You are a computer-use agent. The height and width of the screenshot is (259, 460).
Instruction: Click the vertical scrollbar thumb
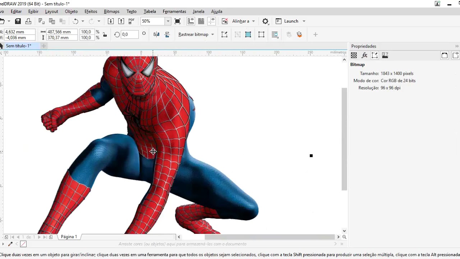[x=344, y=139]
